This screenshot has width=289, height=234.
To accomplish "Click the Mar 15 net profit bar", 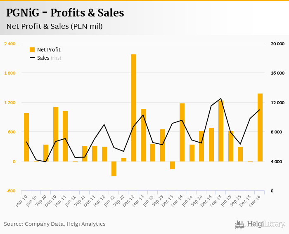I will tap(221, 131).
